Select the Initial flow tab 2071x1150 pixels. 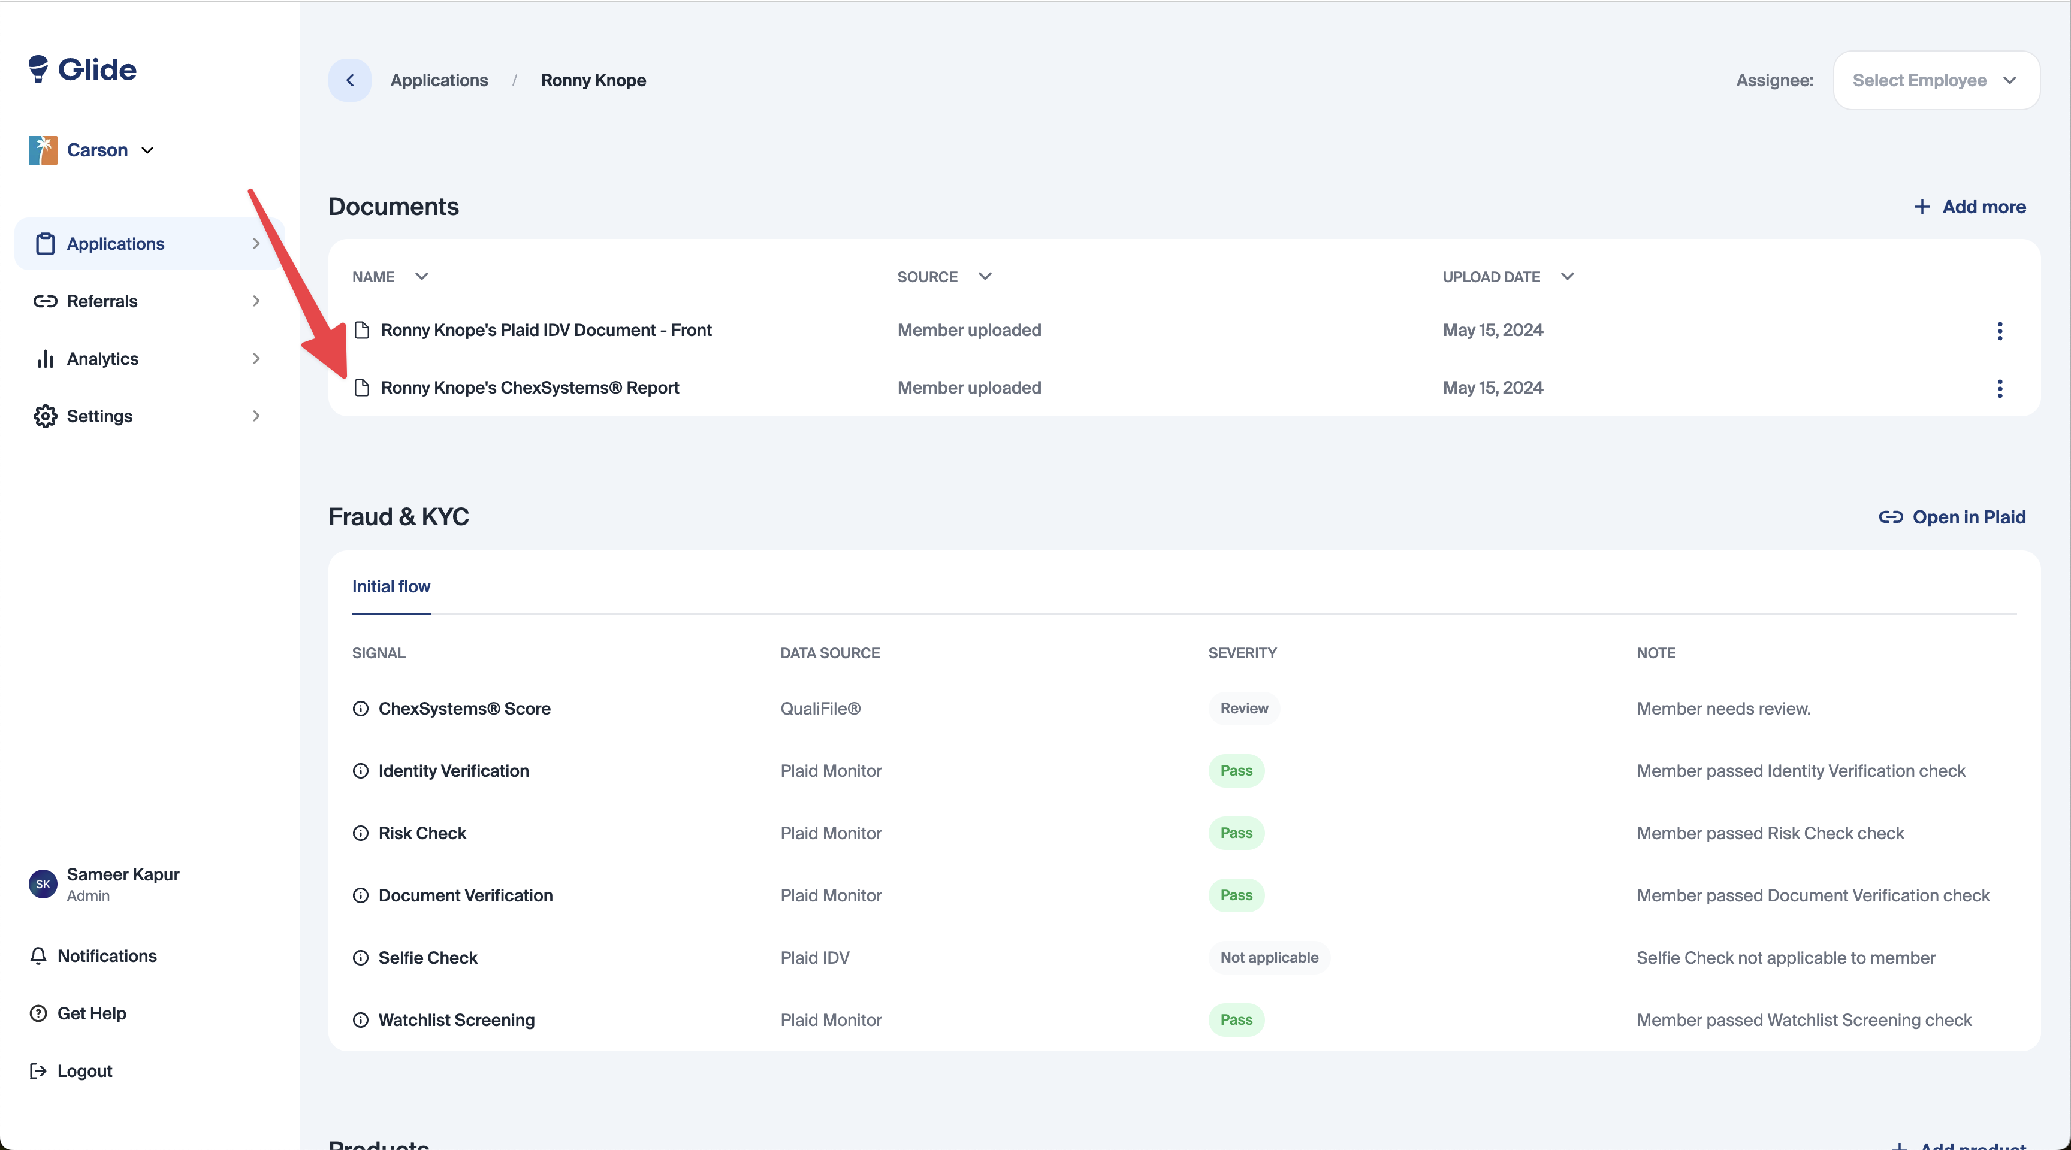pos(391,586)
